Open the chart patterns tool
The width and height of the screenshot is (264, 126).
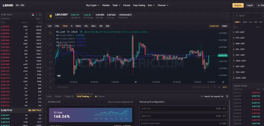point(50,62)
